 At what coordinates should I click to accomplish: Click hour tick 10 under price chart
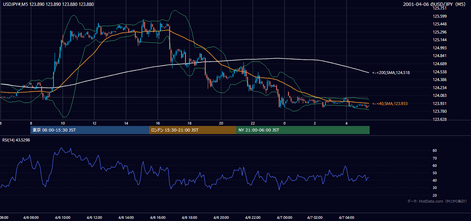point(63,123)
